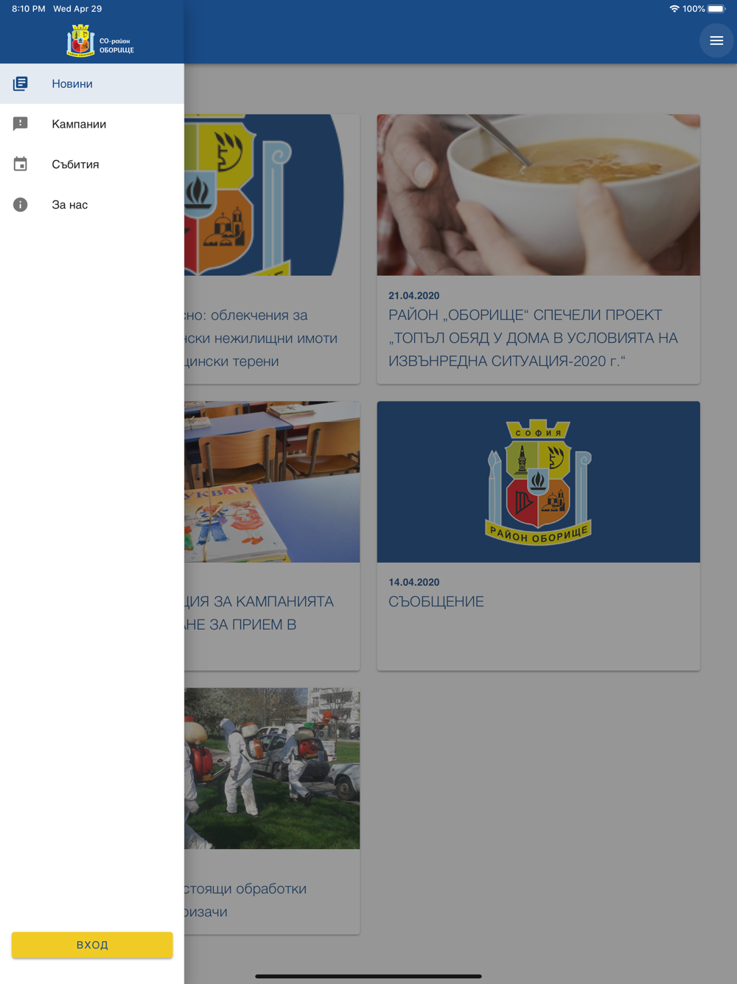This screenshot has height=984, width=737.
Task: Open the classroom desks photo card
Action: (272, 536)
